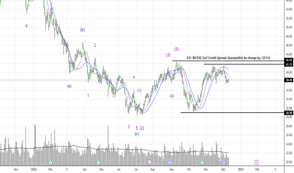
Task: Click the upcoming purple E marker near Feb 2023
Action: (x=256, y=162)
